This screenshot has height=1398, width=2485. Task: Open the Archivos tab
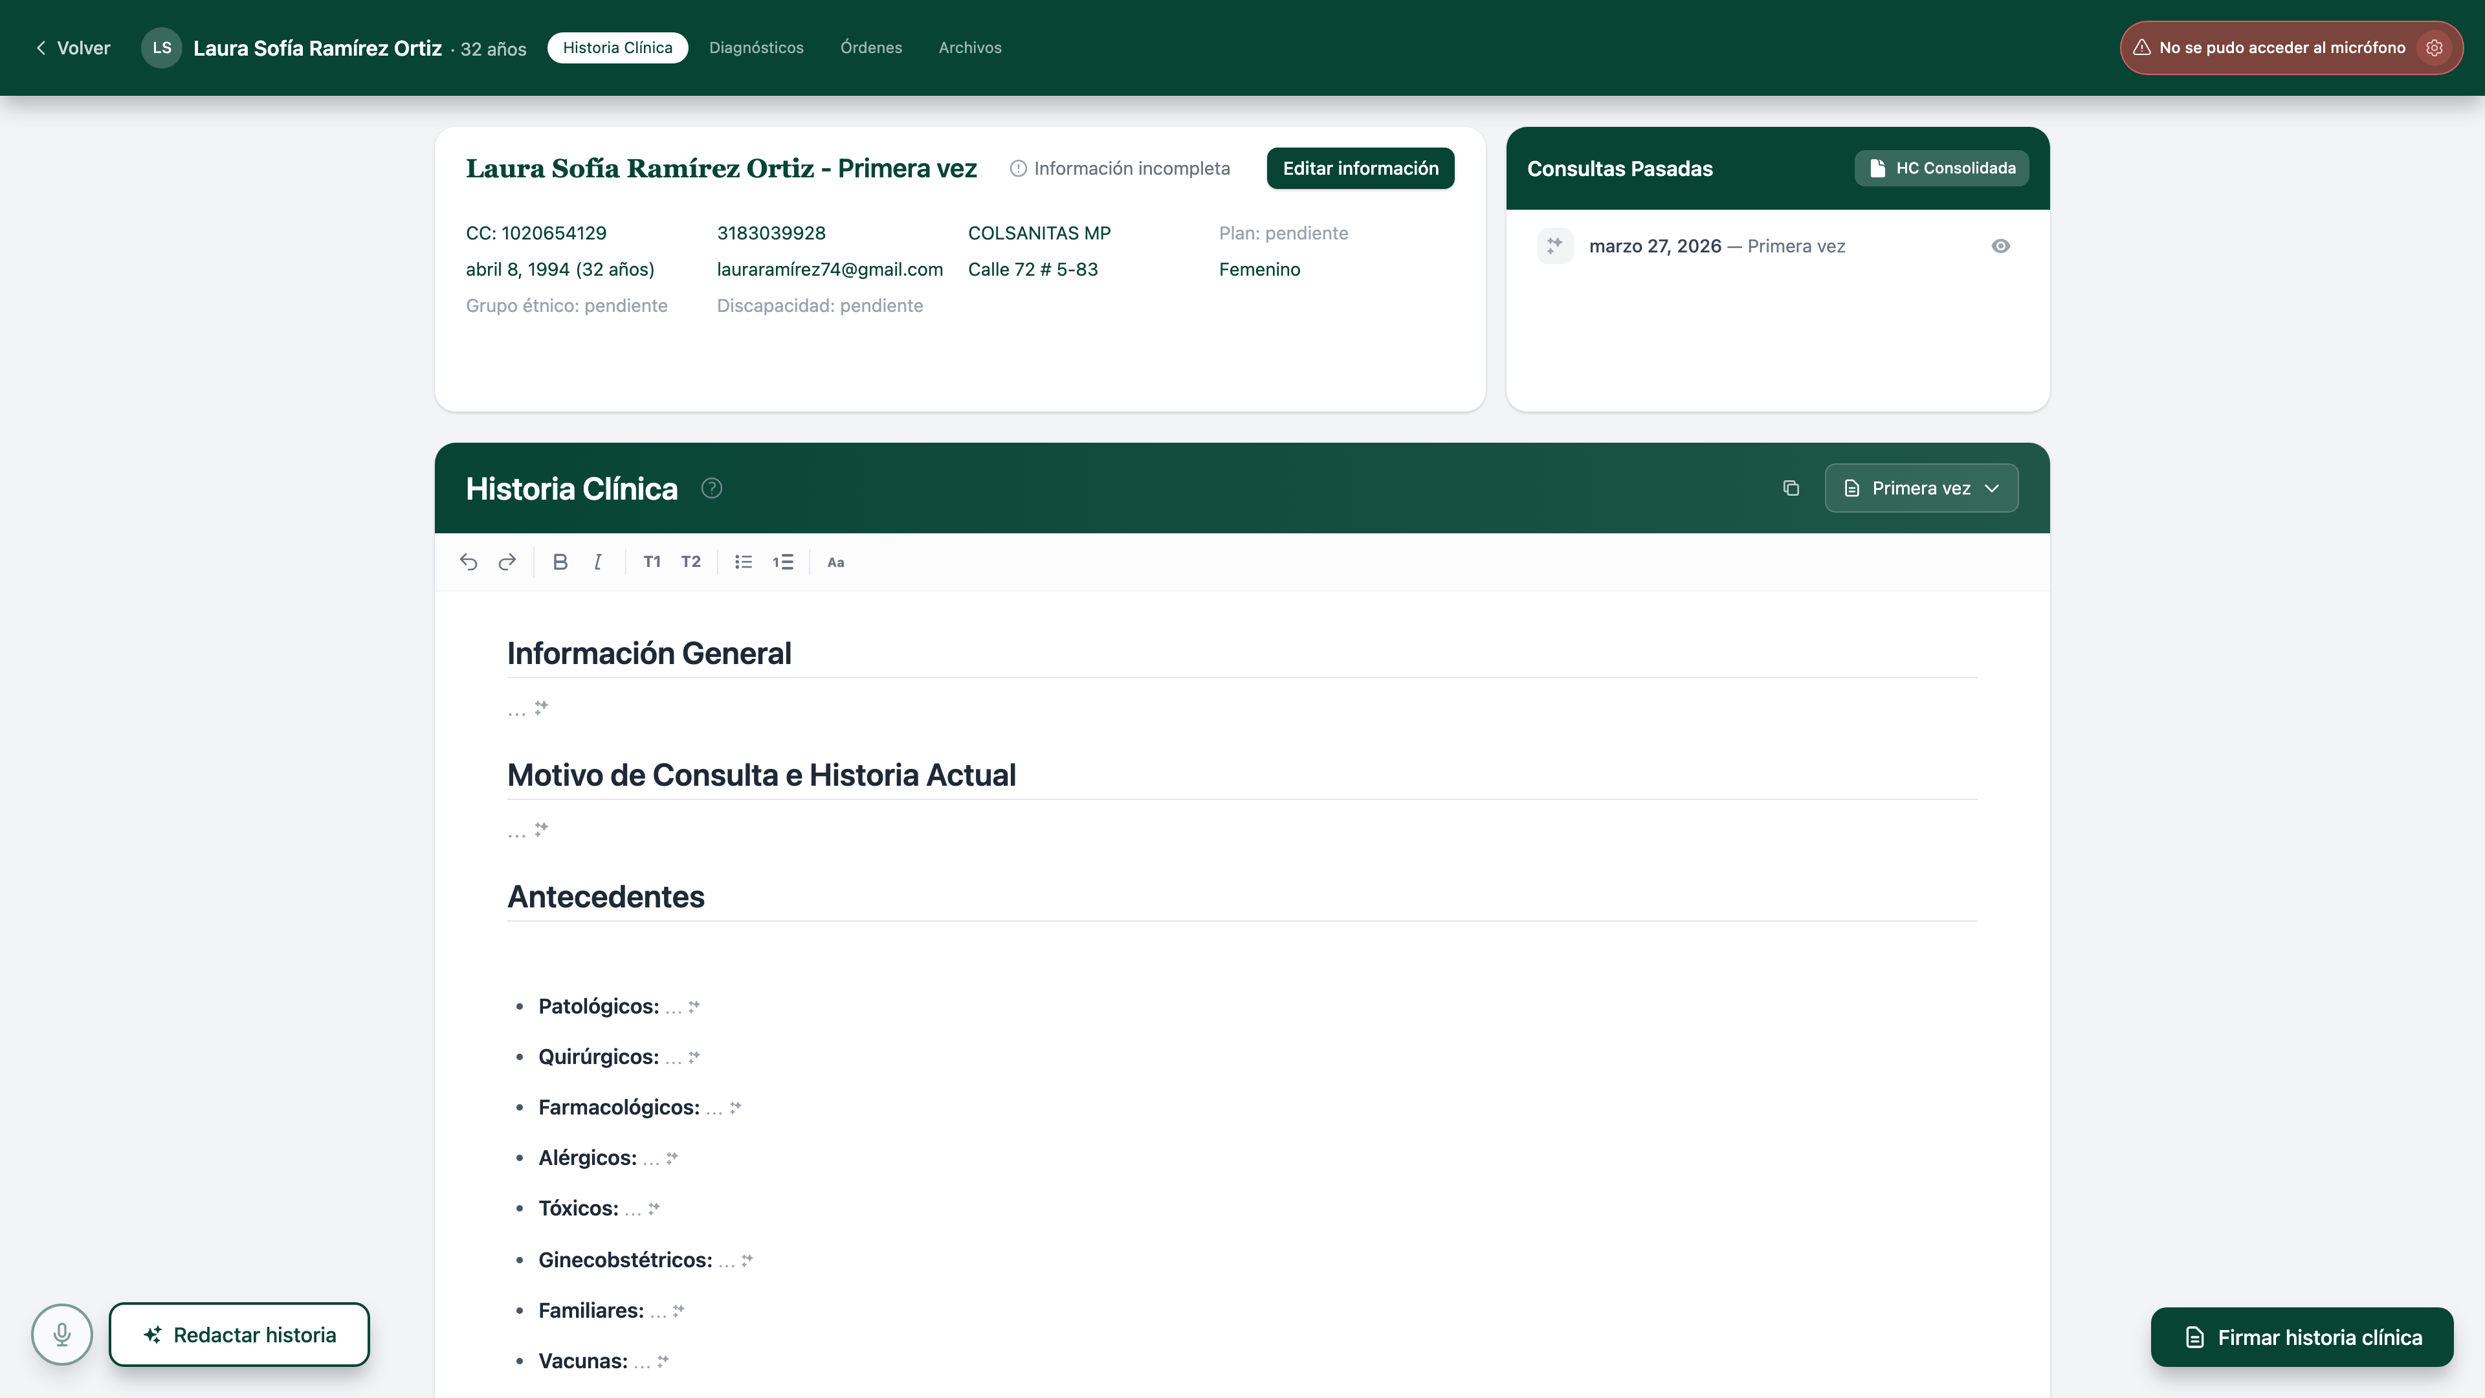(969, 47)
